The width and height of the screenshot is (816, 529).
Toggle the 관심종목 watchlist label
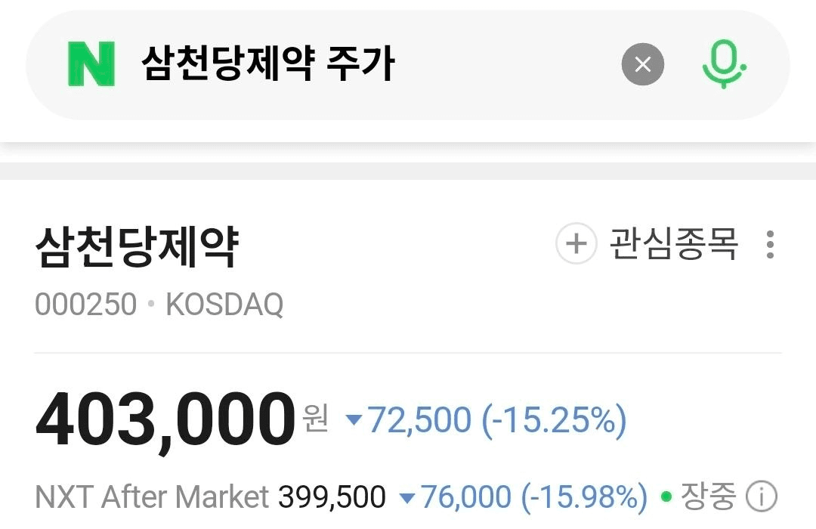(673, 245)
